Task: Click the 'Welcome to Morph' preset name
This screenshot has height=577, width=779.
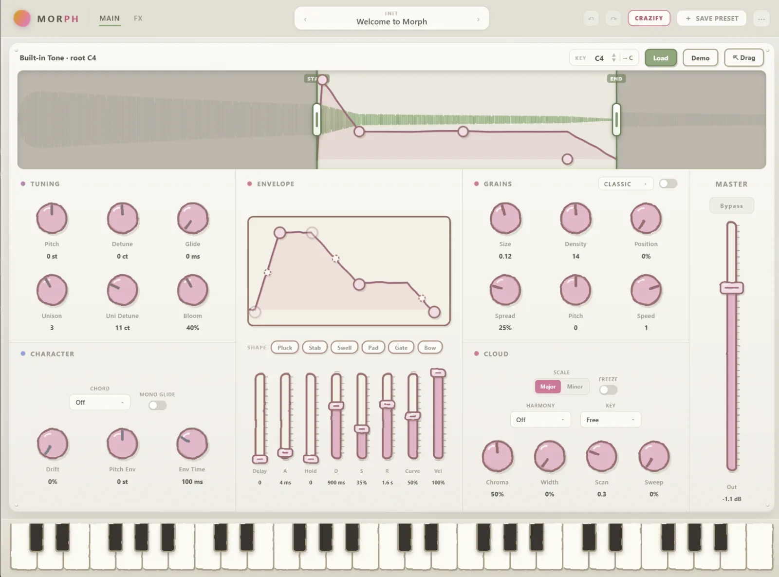Action: [391, 22]
